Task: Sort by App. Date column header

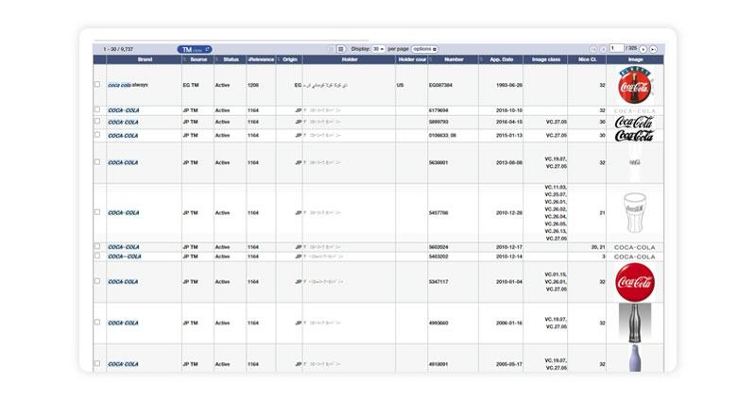Action: pyautogui.click(x=501, y=59)
